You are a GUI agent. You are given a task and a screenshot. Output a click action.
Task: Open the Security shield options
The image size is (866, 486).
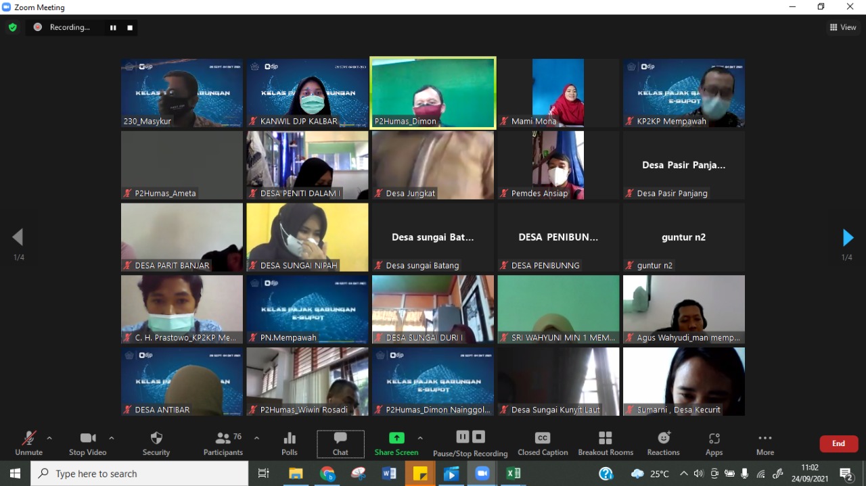click(156, 443)
